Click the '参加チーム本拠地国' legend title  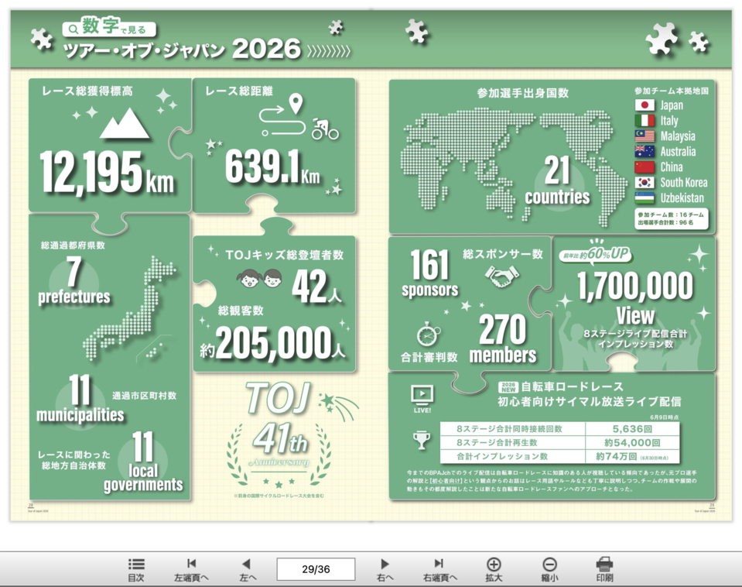point(672,91)
